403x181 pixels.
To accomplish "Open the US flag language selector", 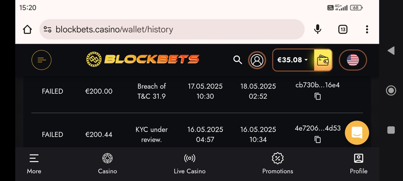I will (353, 60).
